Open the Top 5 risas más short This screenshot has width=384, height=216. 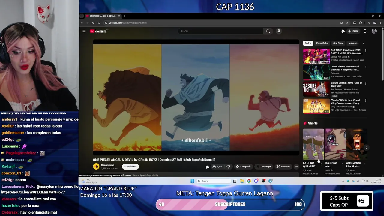tap(335, 144)
